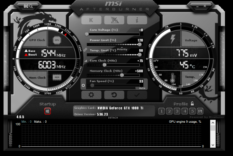Apply settings with checkmark button
The width and height of the screenshot is (233, 156).
(x=137, y=95)
